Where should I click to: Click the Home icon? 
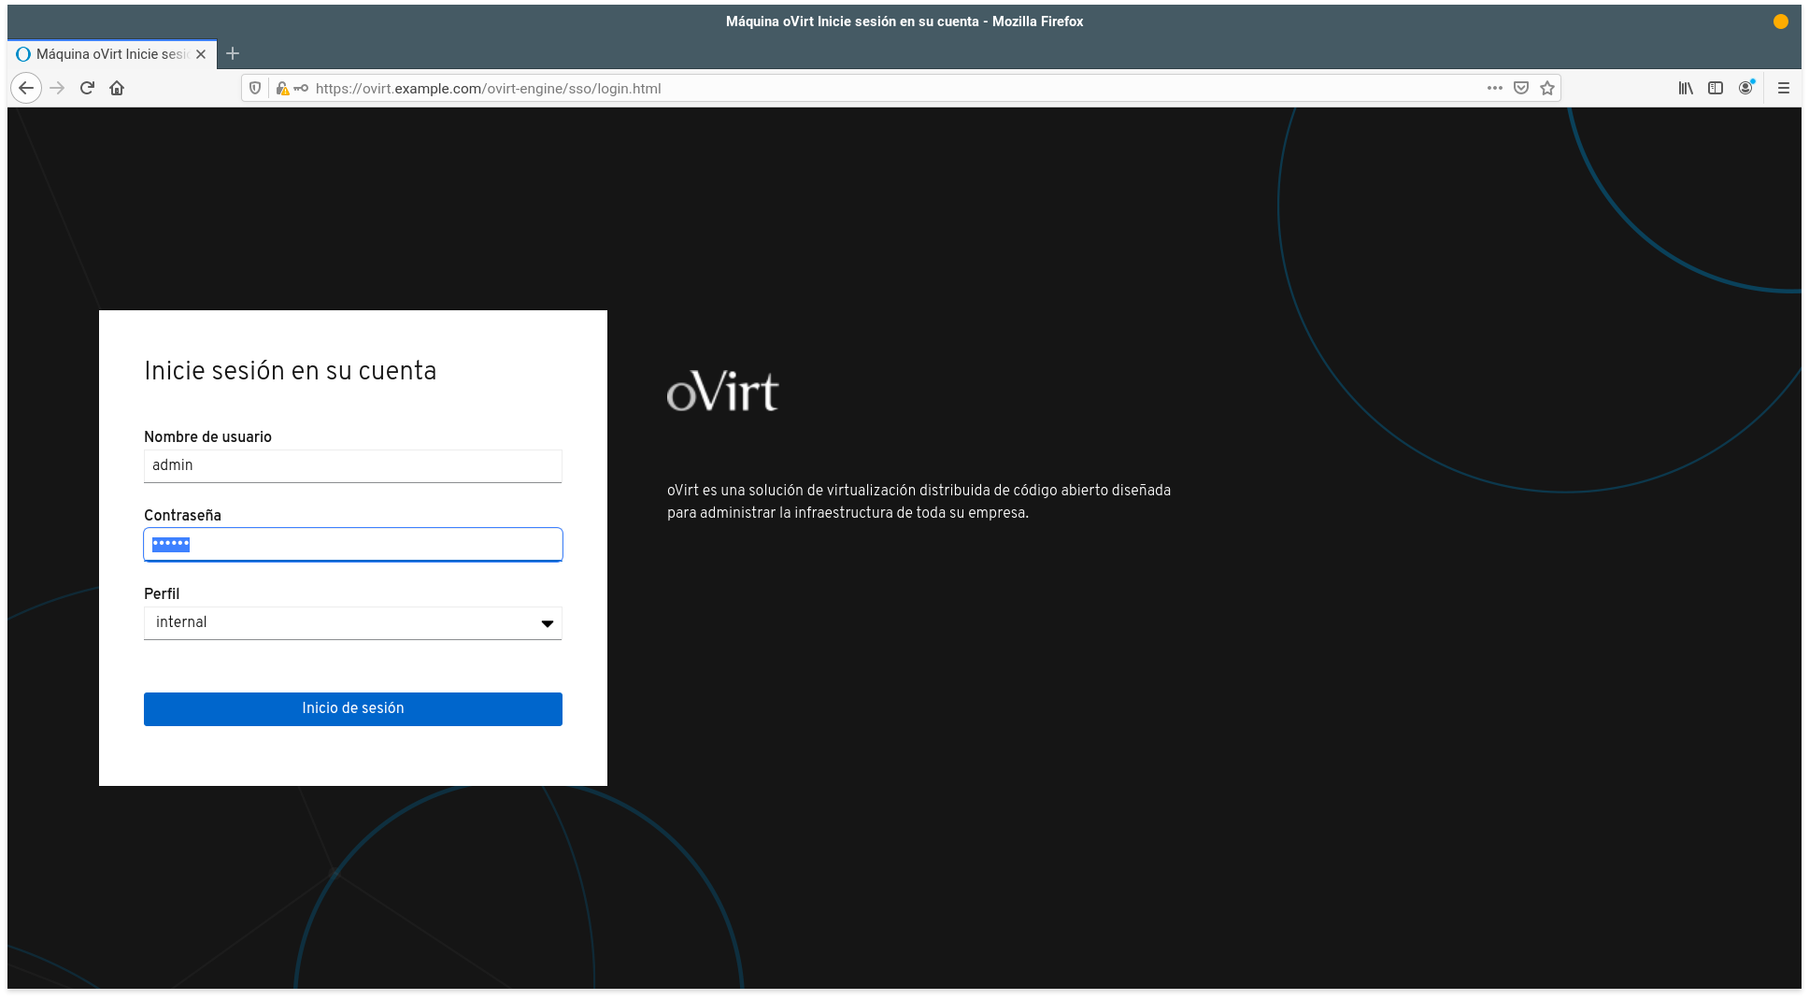click(117, 88)
